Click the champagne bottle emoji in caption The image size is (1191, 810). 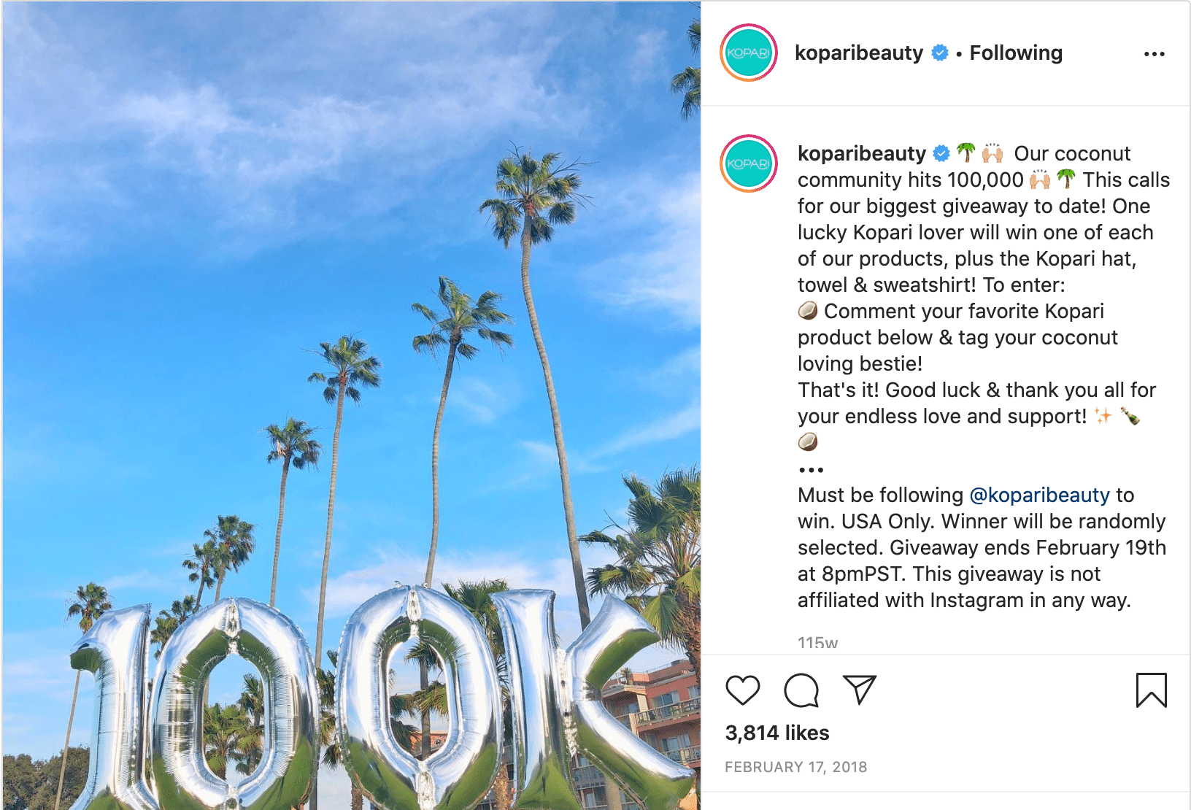(x=1130, y=416)
